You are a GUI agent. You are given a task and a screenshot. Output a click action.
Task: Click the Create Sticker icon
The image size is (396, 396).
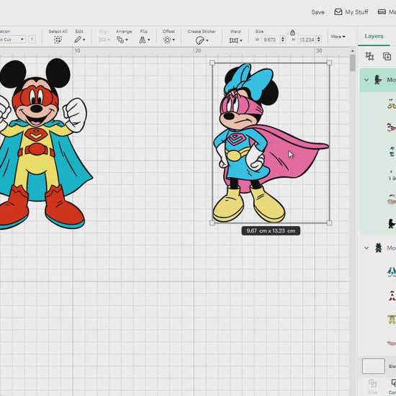coord(199,40)
